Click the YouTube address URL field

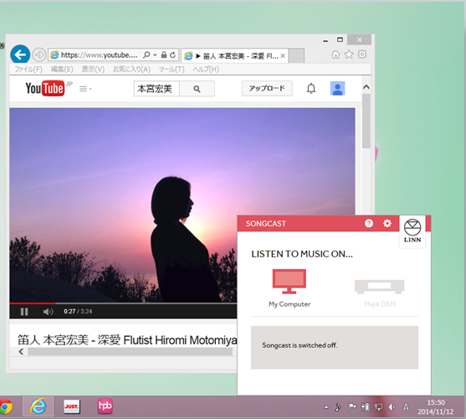pyautogui.click(x=99, y=55)
